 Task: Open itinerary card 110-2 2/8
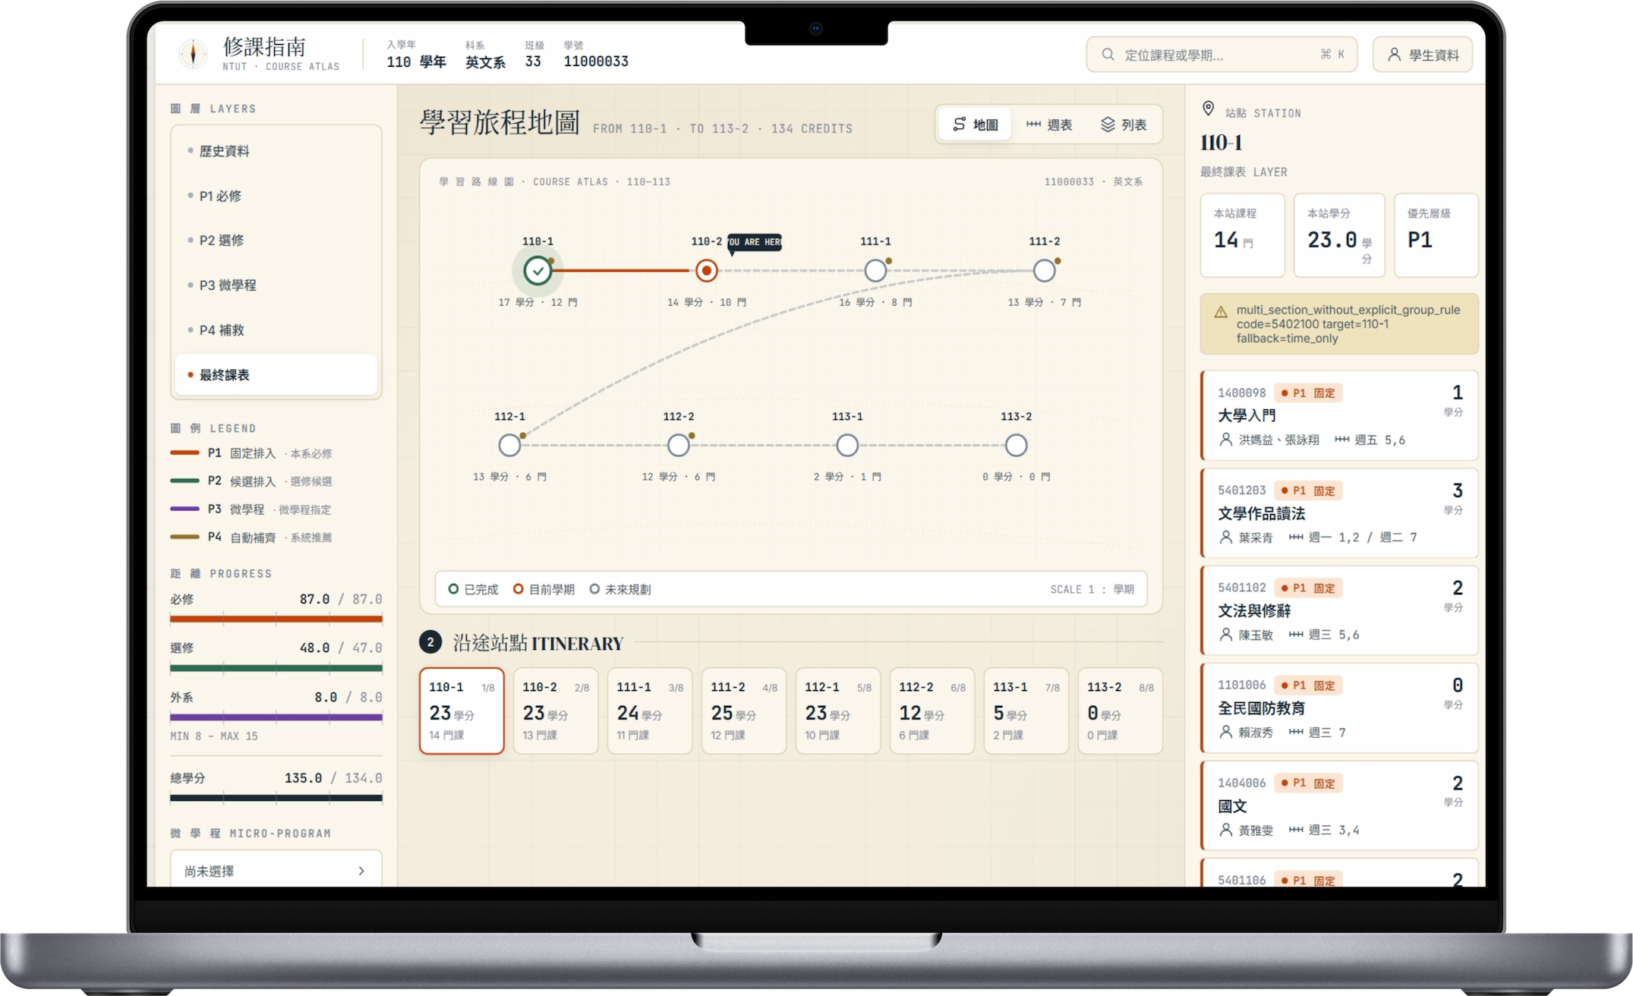point(556,711)
